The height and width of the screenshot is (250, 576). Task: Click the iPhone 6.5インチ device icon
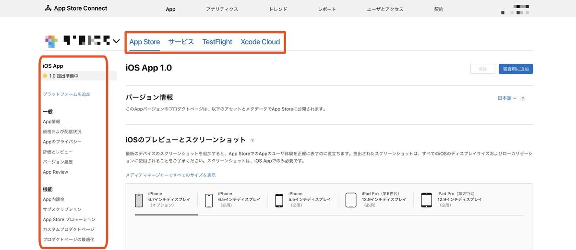pos(209,200)
